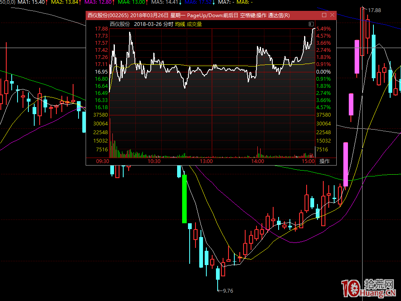Select the MA5: 14.41 indicator label
This screenshot has height=301, width=401.
(x=165, y=3)
